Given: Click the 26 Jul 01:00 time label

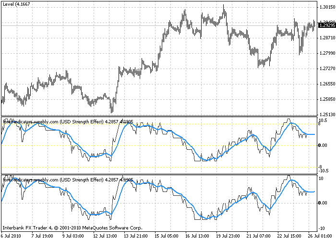Looking at the screenshot, I should tap(323, 236).
